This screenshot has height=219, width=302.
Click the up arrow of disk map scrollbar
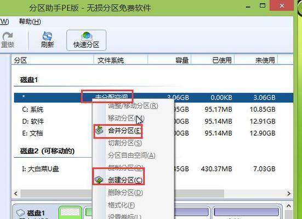[288, 206]
